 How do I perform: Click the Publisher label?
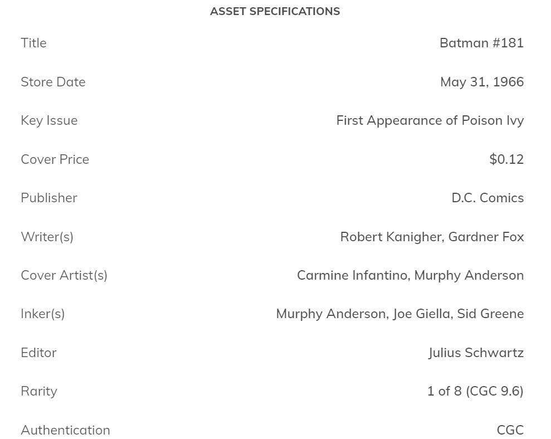49,198
